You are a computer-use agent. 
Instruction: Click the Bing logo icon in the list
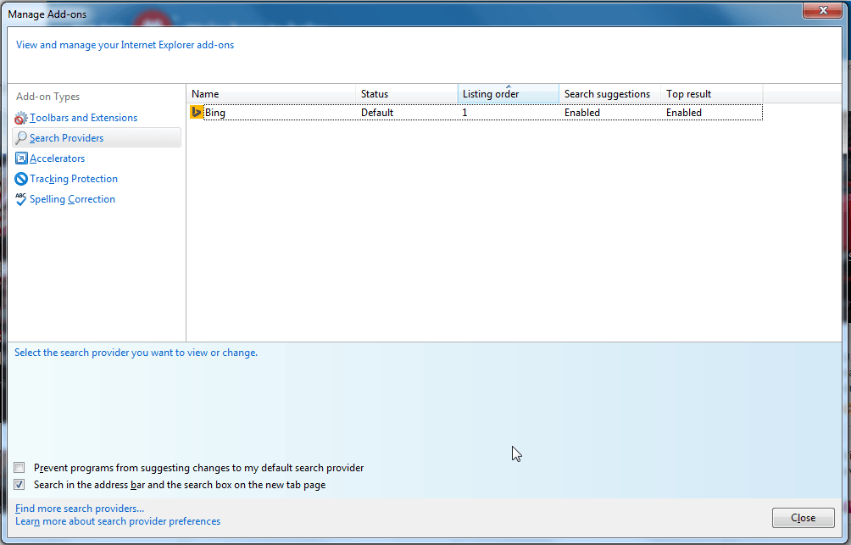coord(197,113)
